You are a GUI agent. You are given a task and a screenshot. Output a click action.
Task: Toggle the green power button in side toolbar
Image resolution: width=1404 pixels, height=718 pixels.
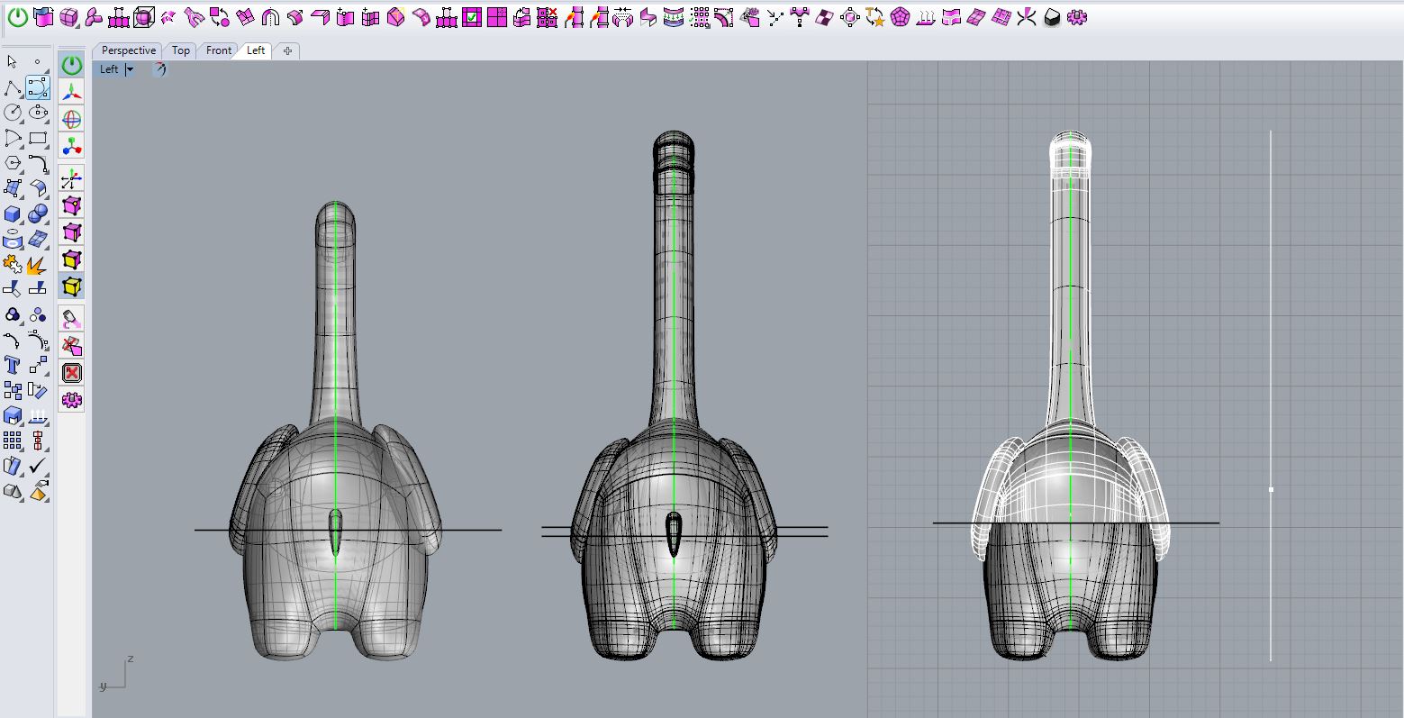(x=72, y=65)
